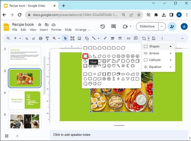Click the Border color pencil icon

pyautogui.click(x=105, y=38)
